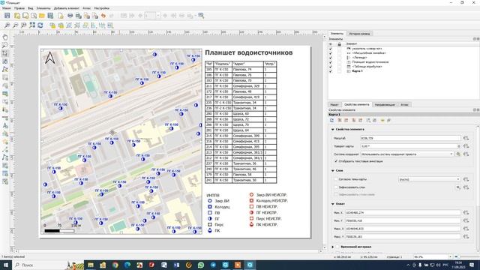Open the Правка menu
The image size is (480, 270).
click(x=19, y=8)
